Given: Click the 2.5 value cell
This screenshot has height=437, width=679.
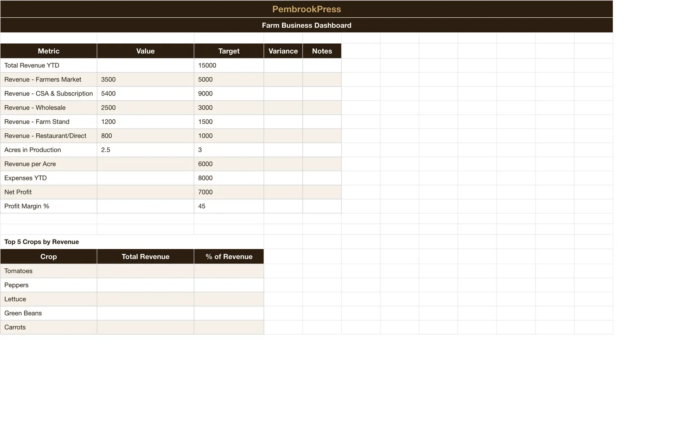Looking at the screenshot, I should tap(145, 149).
